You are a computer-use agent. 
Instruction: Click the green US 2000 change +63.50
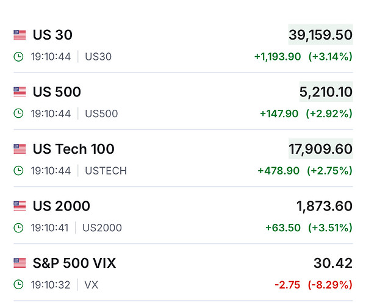click(x=282, y=228)
